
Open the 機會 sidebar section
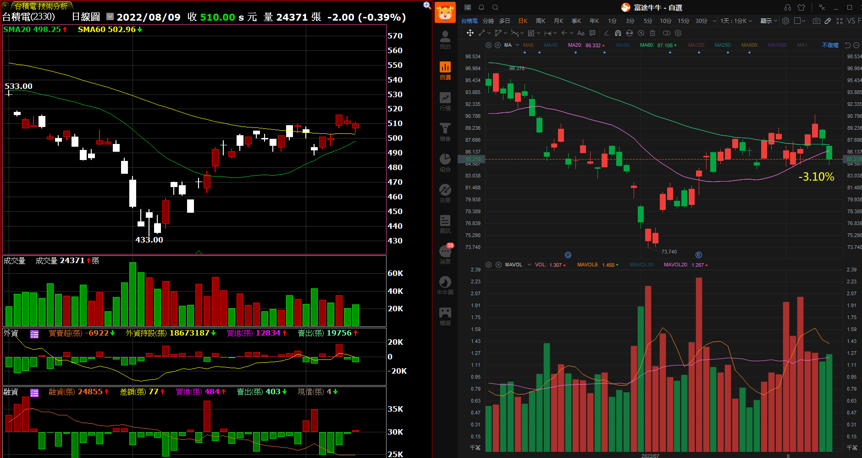coord(445,132)
